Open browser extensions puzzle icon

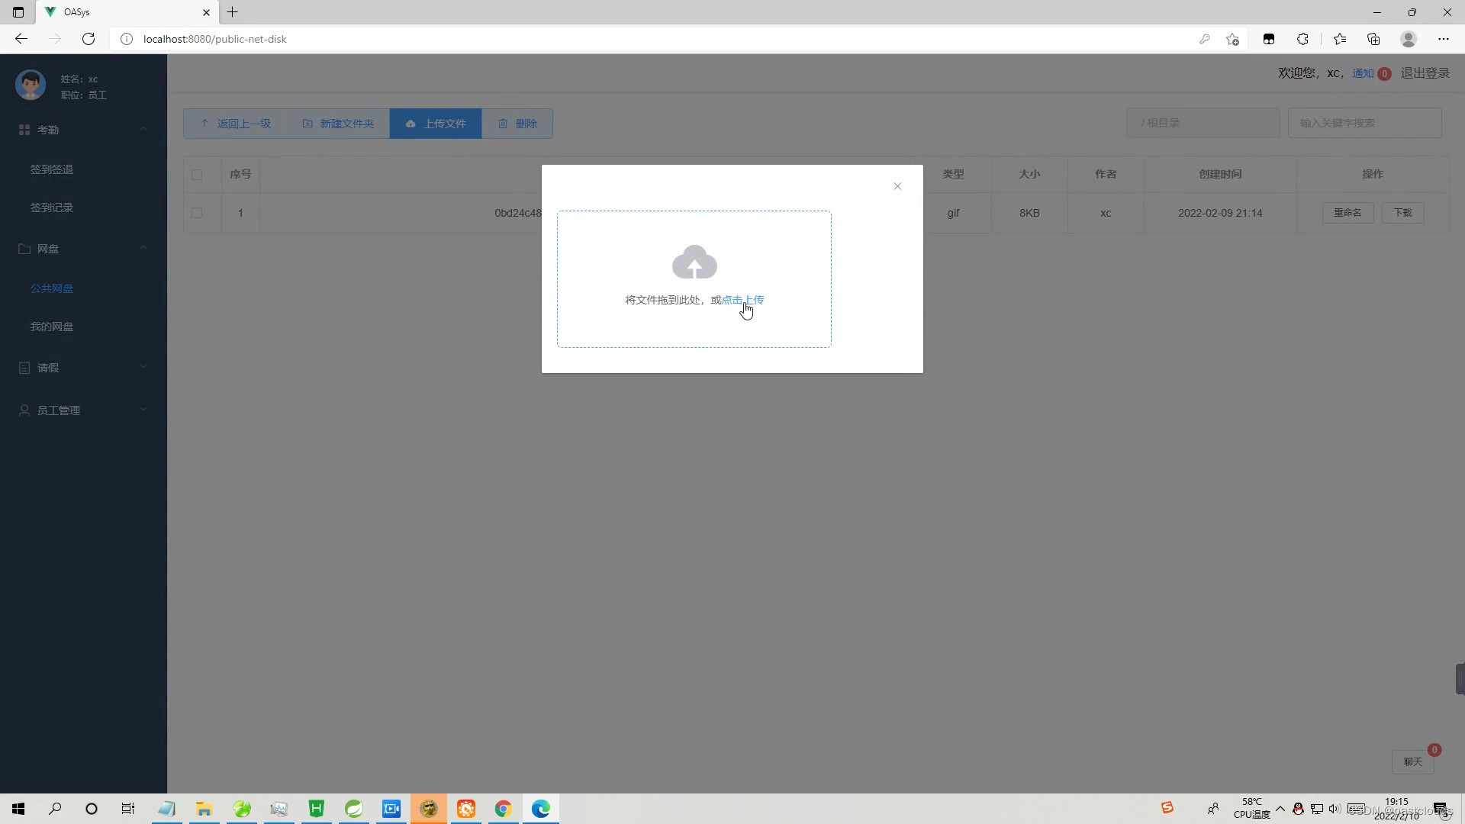click(1302, 39)
